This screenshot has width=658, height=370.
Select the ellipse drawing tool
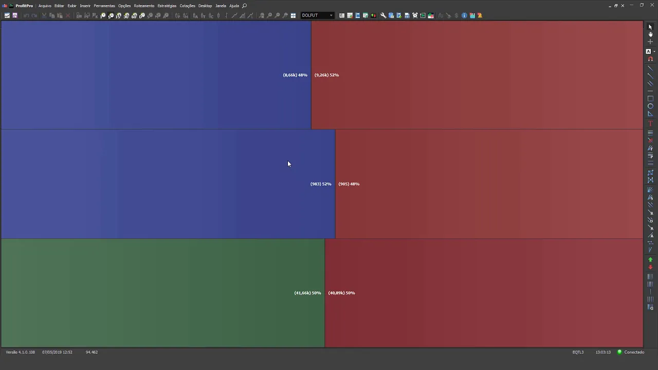pyautogui.click(x=650, y=106)
